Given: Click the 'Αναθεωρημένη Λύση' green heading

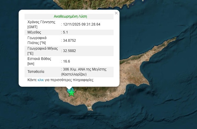Looking at the screenshot, I should 70,16.
